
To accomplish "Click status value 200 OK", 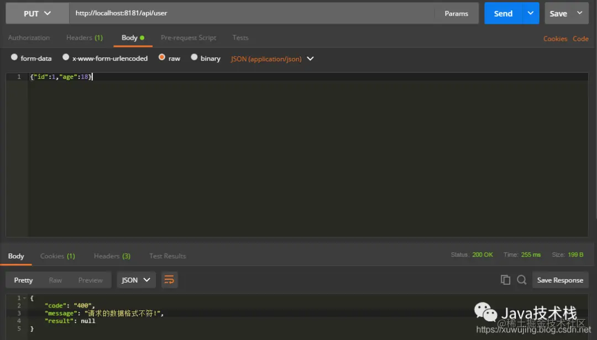I will 483,254.
